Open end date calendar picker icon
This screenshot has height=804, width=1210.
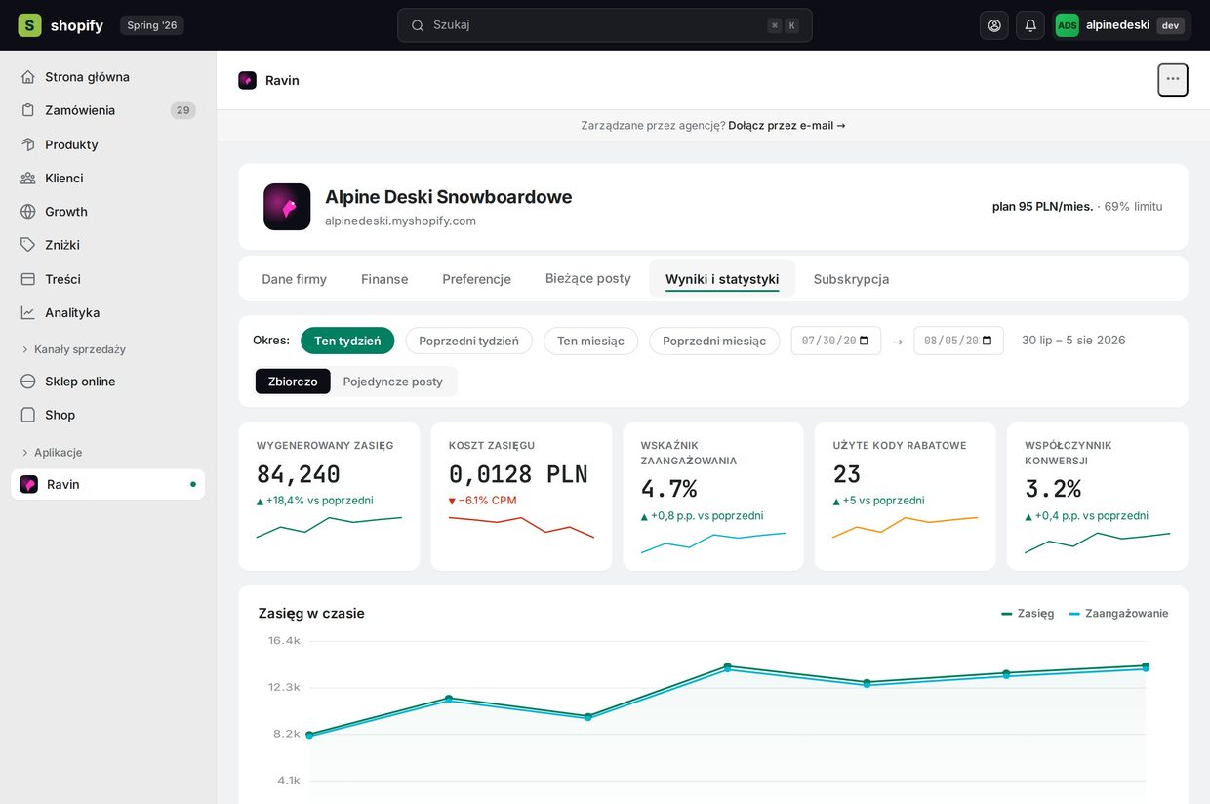coord(988,341)
